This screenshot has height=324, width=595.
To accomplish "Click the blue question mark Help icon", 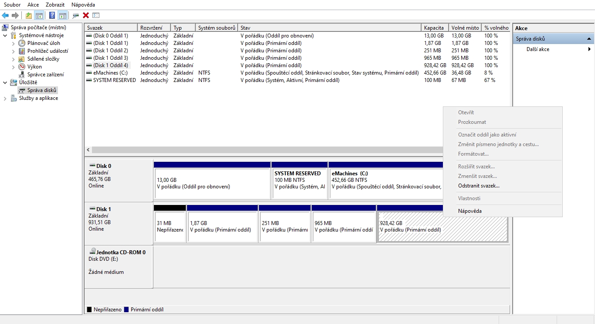I will pyautogui.click(x=52, y=15).
